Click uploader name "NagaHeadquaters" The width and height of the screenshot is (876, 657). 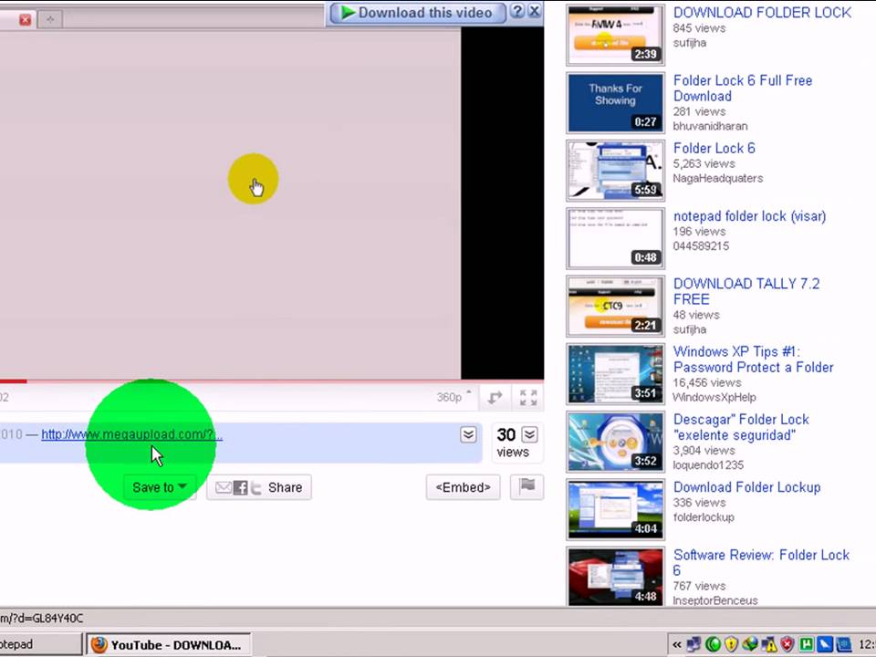(x=718, y=178)
